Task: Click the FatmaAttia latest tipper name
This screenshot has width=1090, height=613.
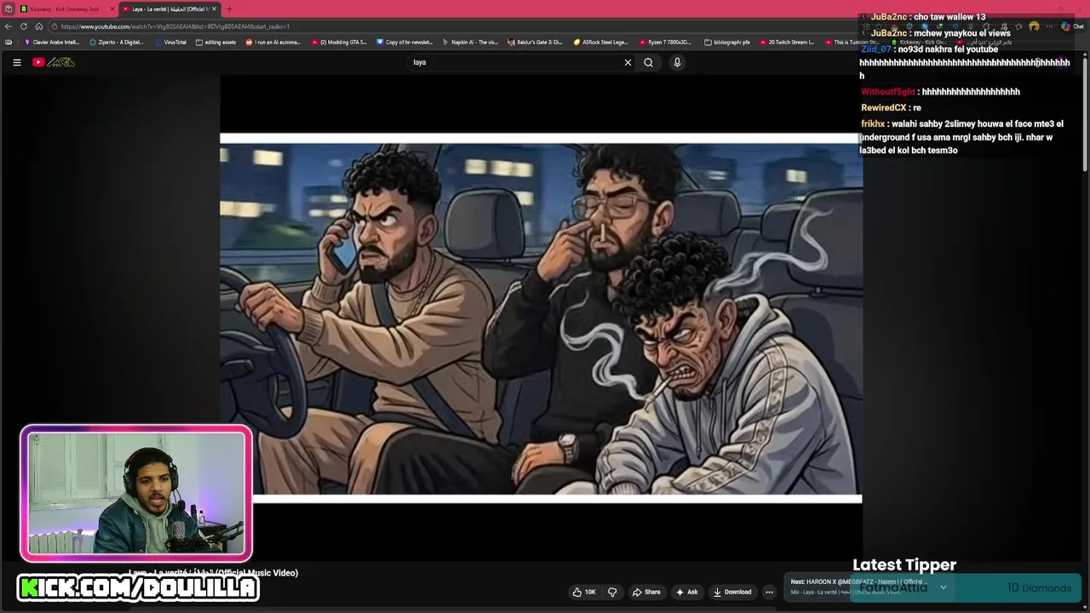Action: [x=893, y=587]
